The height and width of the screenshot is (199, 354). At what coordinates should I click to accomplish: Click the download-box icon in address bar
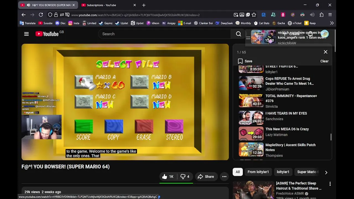242,15
